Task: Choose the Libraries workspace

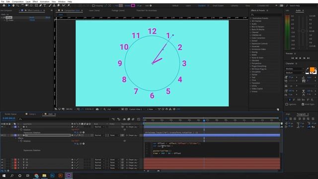Action: [x=235, y=5]
